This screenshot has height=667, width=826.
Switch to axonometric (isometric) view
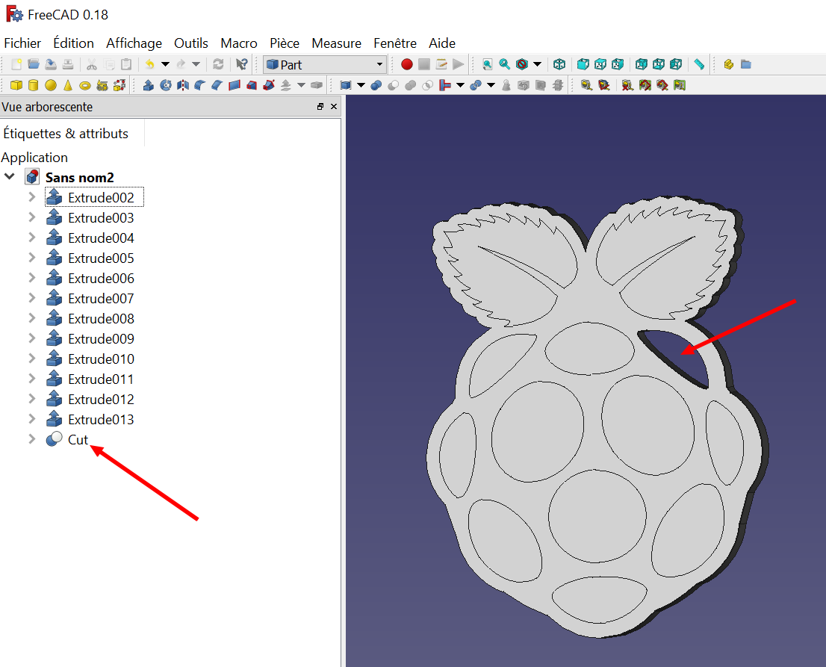coord(559,64)
